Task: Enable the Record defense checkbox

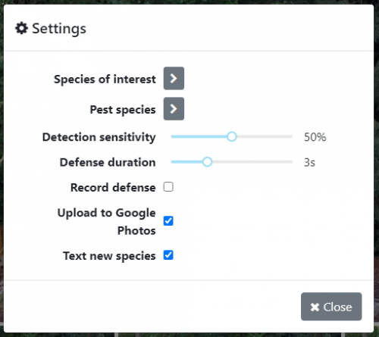Action: pos(168,187)
